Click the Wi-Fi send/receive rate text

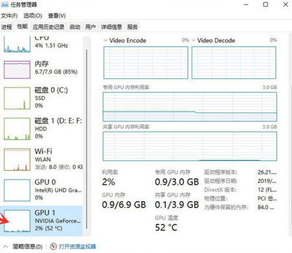coord(59,167)
